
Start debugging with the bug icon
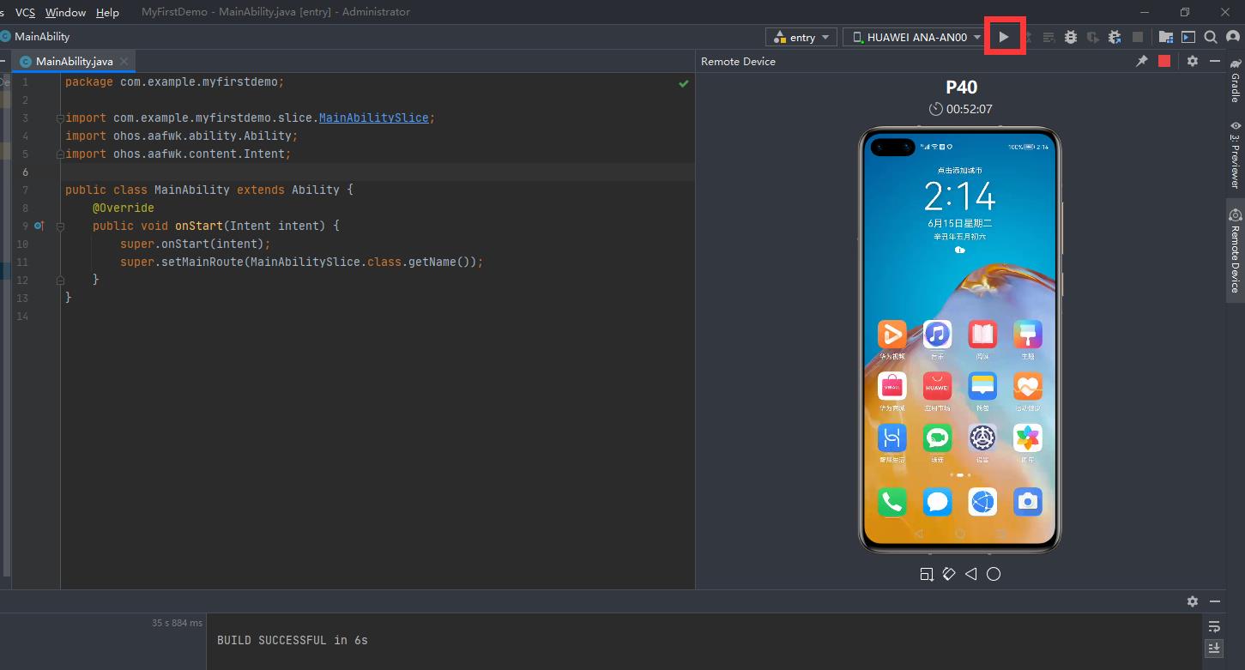pos(1071,37)
